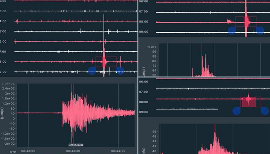
Task: Click the (µm/s) unit label of the large waveform
Action: (2, 113)
